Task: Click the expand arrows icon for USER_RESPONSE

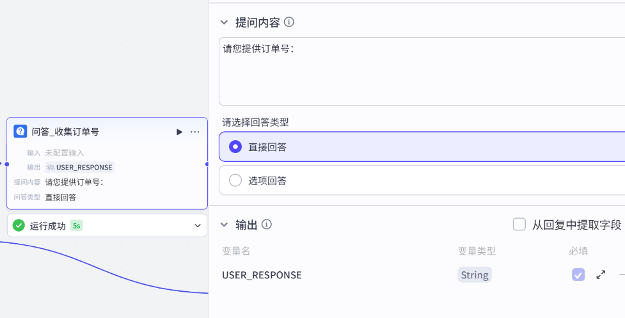Action: pyautogui.click(x=601, y=274)
